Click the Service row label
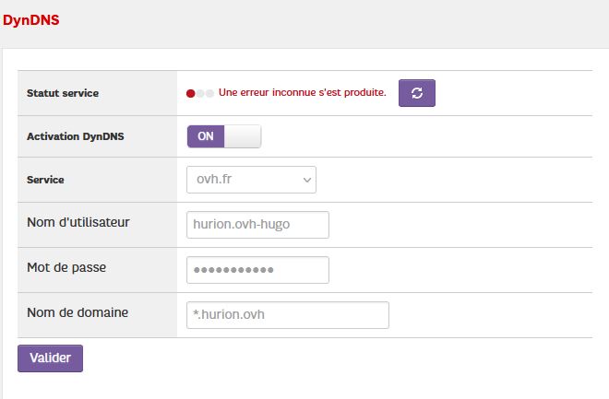This screenshot has height=399, width=609. 46,180
